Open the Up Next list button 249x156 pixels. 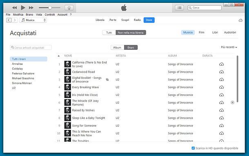pos(180,8)
